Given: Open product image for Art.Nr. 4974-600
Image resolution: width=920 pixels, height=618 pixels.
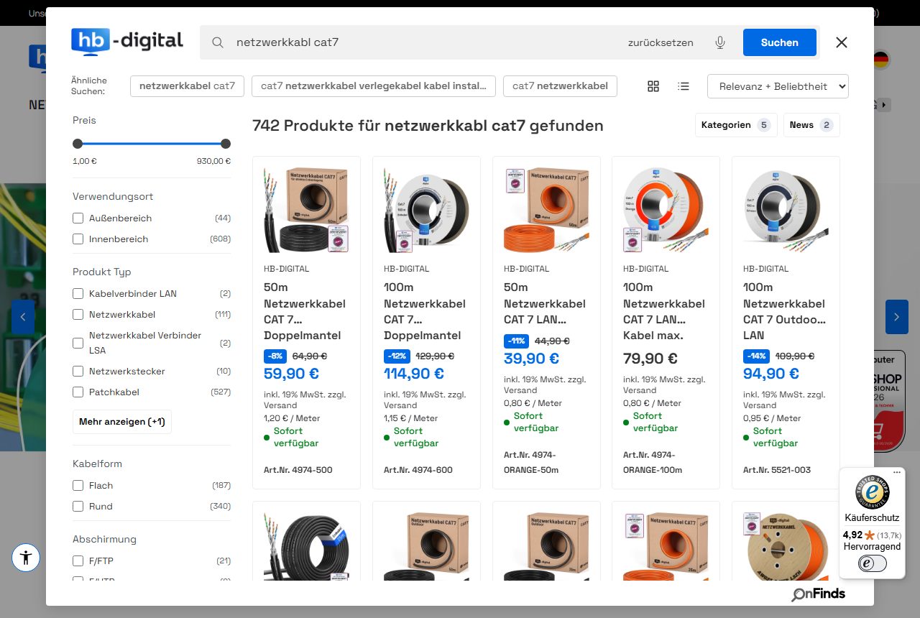Looking at the screenshot, I should 426,210.
